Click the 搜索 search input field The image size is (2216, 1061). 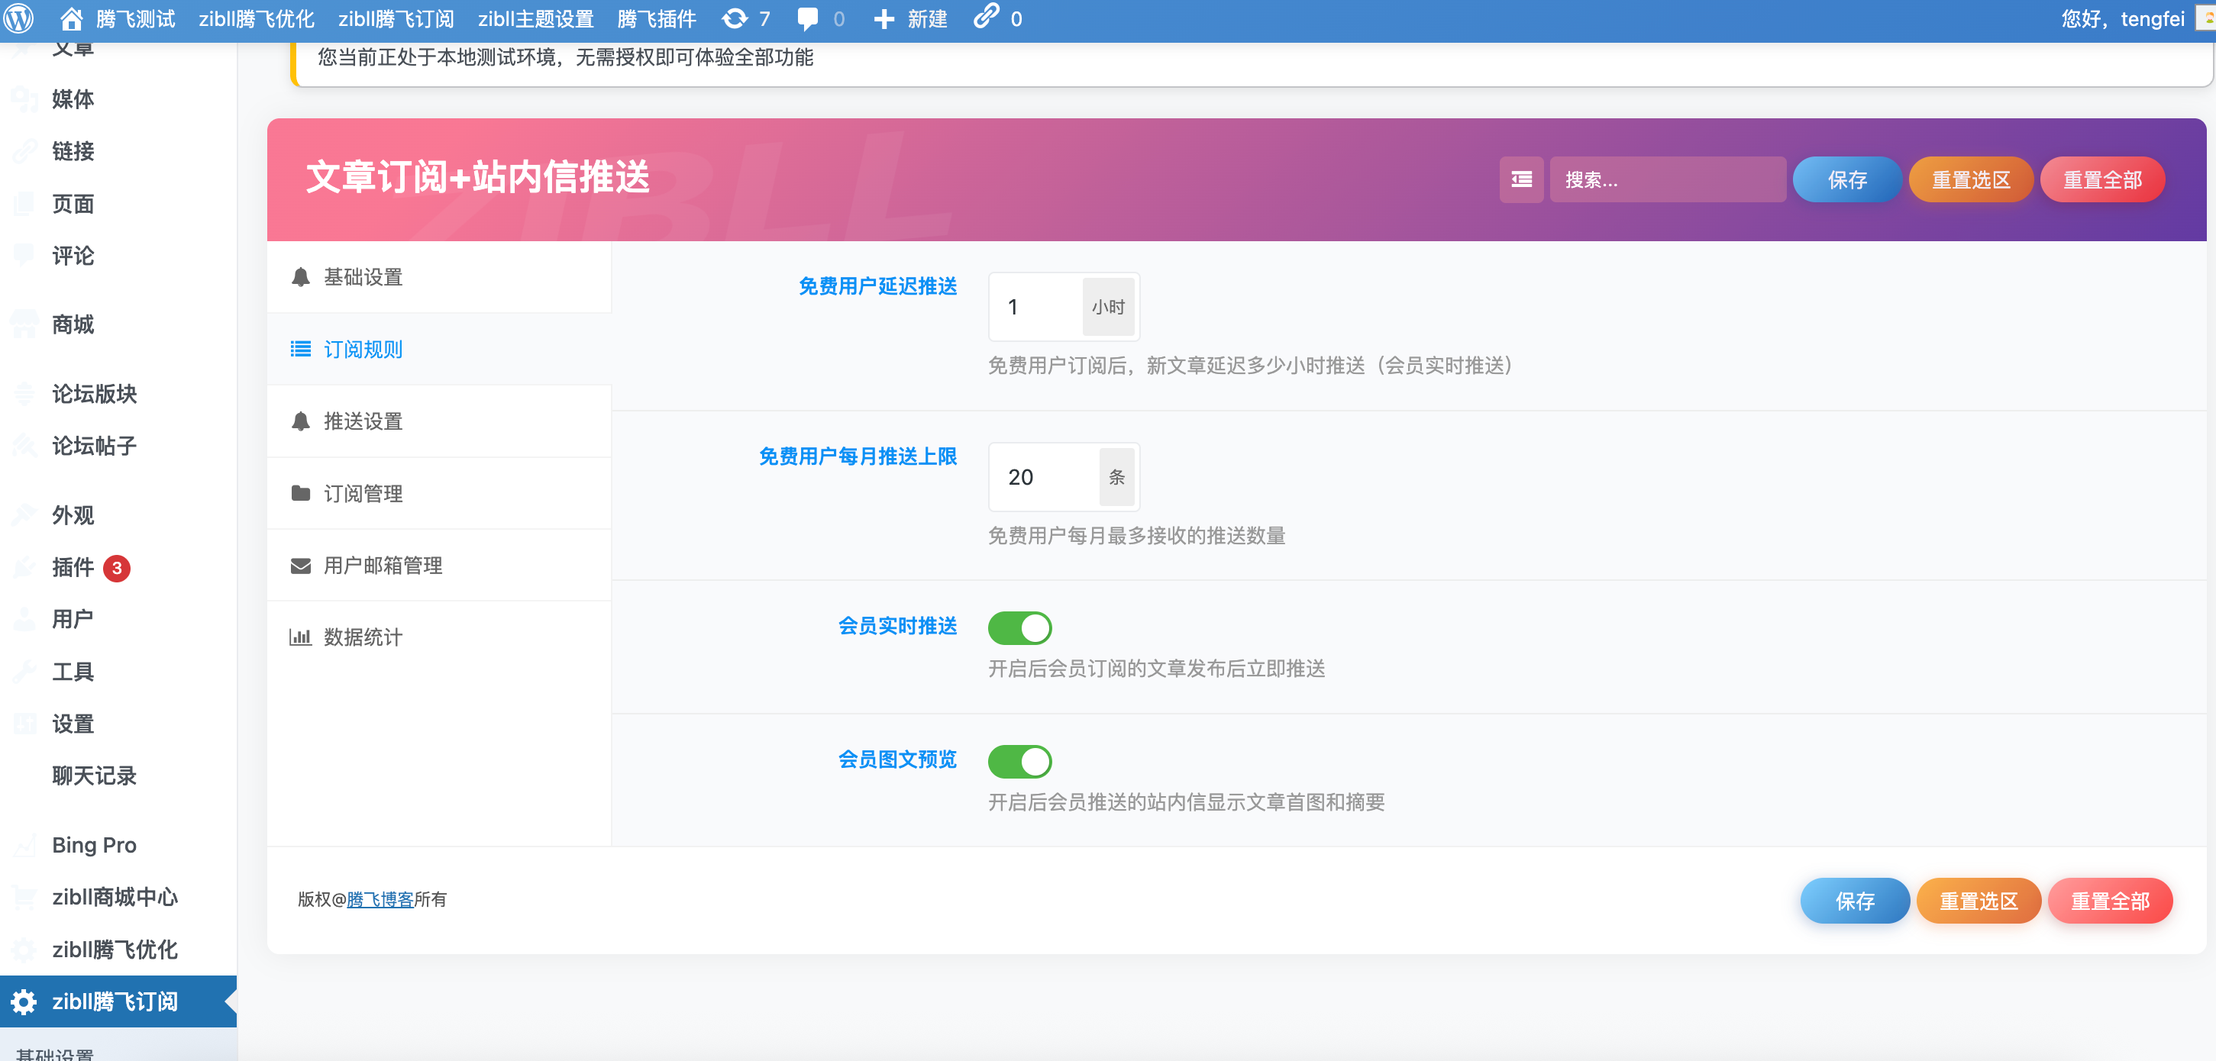click(1667, 179)
